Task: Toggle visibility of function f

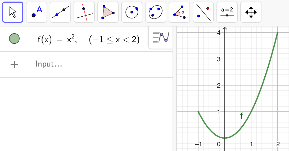Action: coord(14,39)
